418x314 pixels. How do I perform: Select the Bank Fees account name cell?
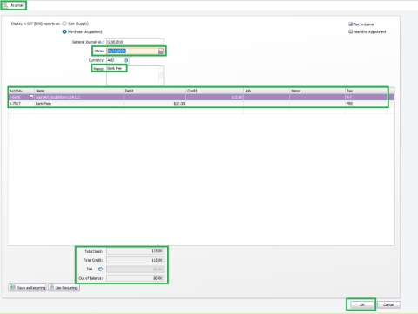[79, 104]
